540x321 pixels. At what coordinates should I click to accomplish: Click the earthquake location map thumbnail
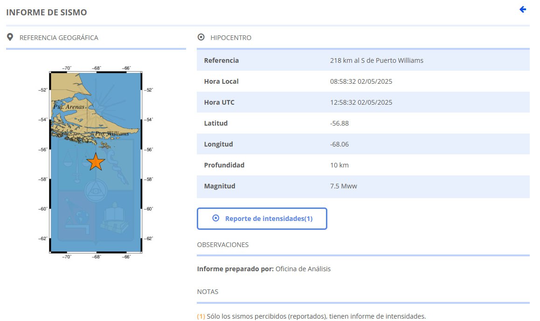tap(96, 162)
